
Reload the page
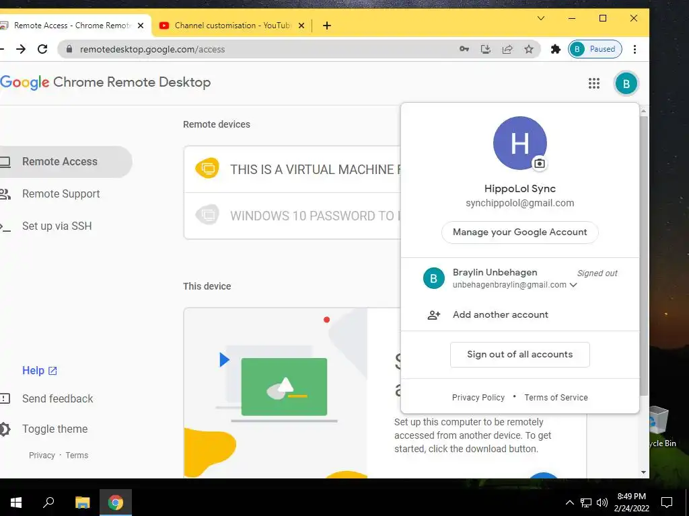[x=42, y=49]
